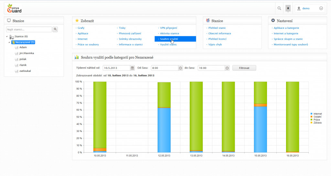
Task: Click the yellow Zábava legend swatch
Action: tap(311, 123)
